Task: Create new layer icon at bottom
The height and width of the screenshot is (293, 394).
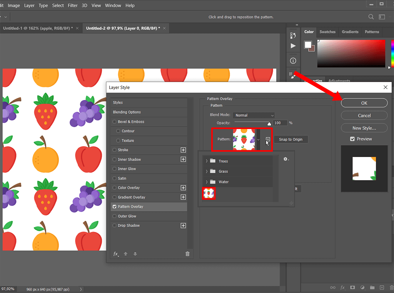Action: pyautogui.click(x=382, y=288)
